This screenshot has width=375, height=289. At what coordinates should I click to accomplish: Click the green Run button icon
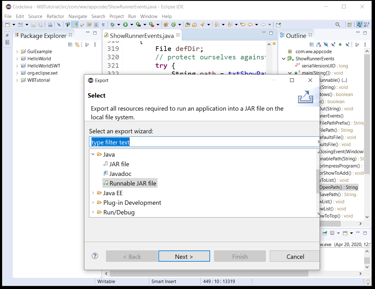(125, 25)
